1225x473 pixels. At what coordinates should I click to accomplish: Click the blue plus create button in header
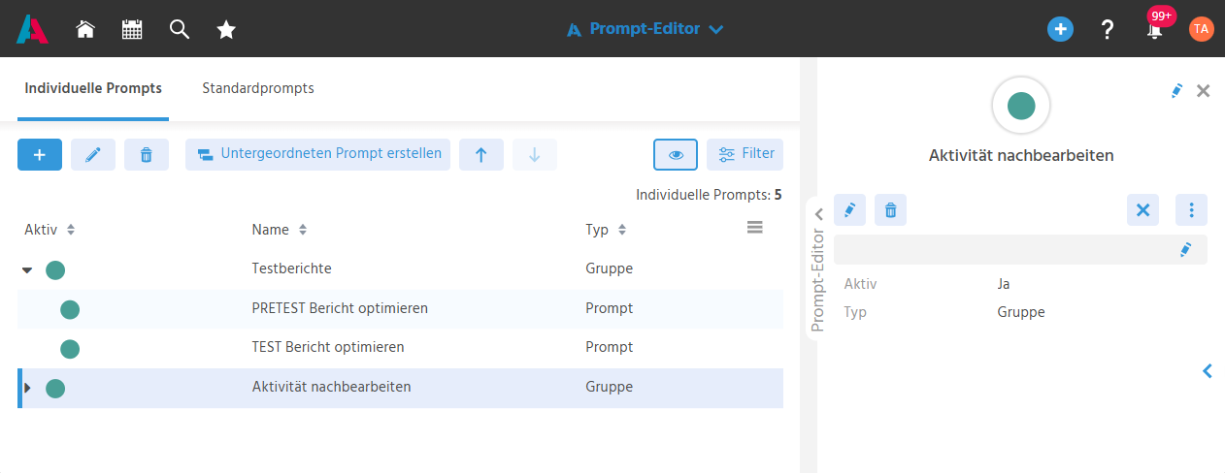tap(1060, 29)
